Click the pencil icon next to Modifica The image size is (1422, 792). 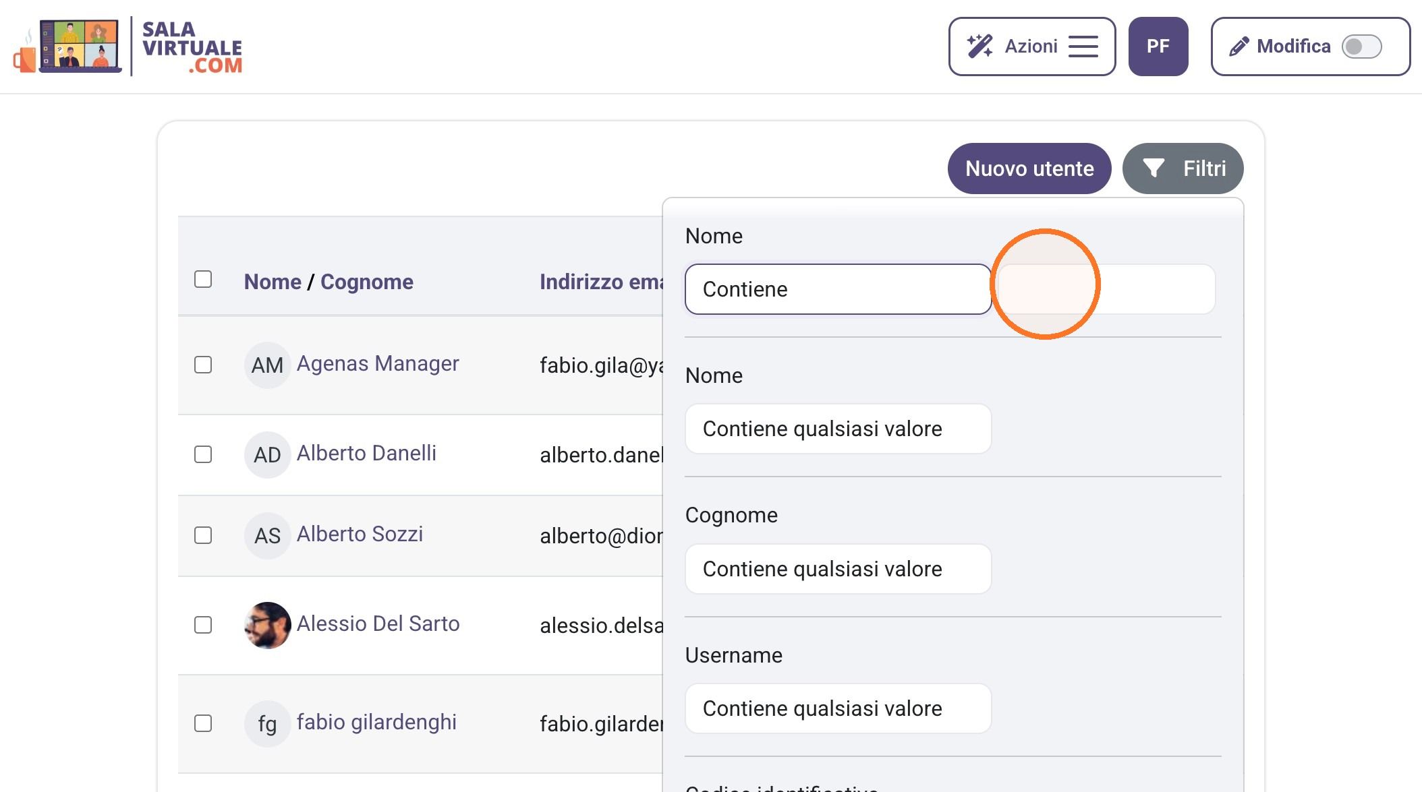pos(1239,47)
